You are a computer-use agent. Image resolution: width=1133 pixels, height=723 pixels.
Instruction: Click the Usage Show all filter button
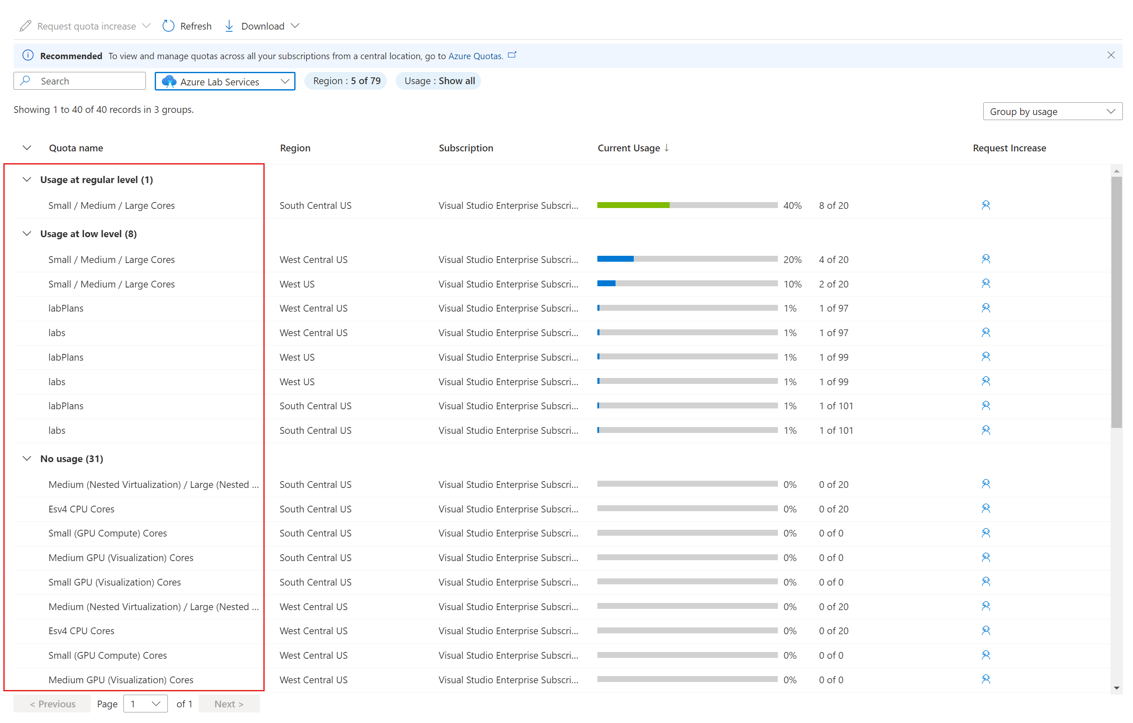438,80
